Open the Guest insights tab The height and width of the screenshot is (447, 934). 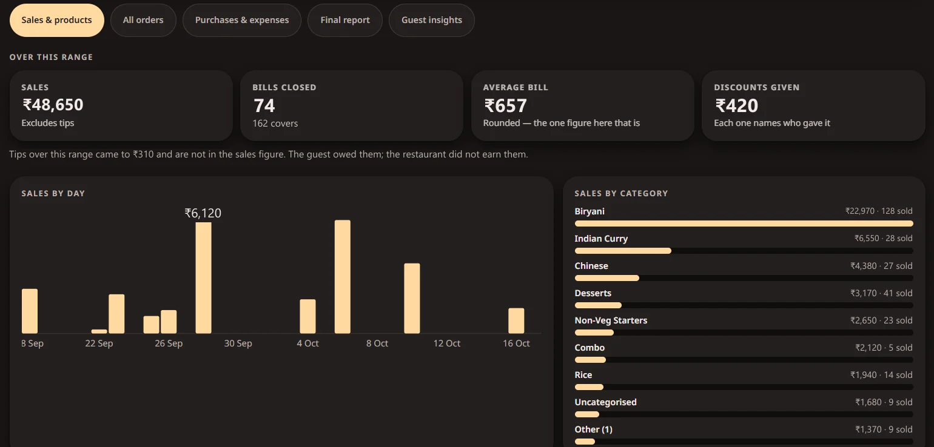432,20
